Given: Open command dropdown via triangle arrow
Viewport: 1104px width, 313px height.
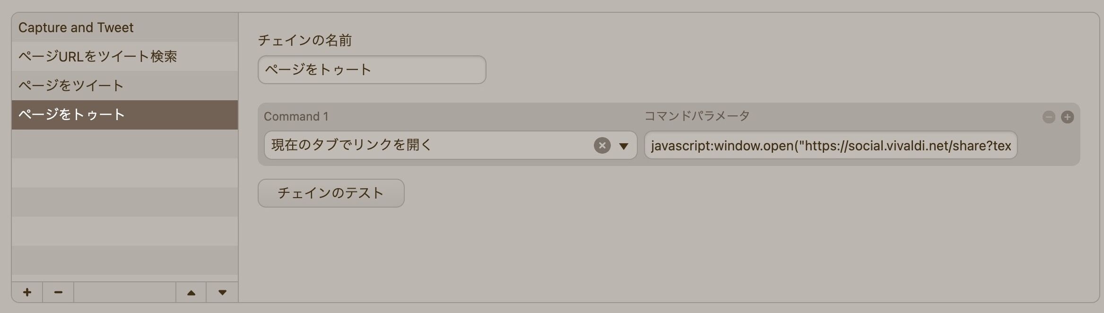Looking at the screenshot, I should pos(624,146).
